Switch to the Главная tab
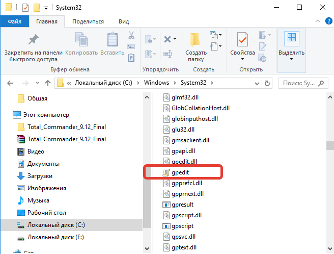Screen dimensions: 334x254 tap(47, 21)
